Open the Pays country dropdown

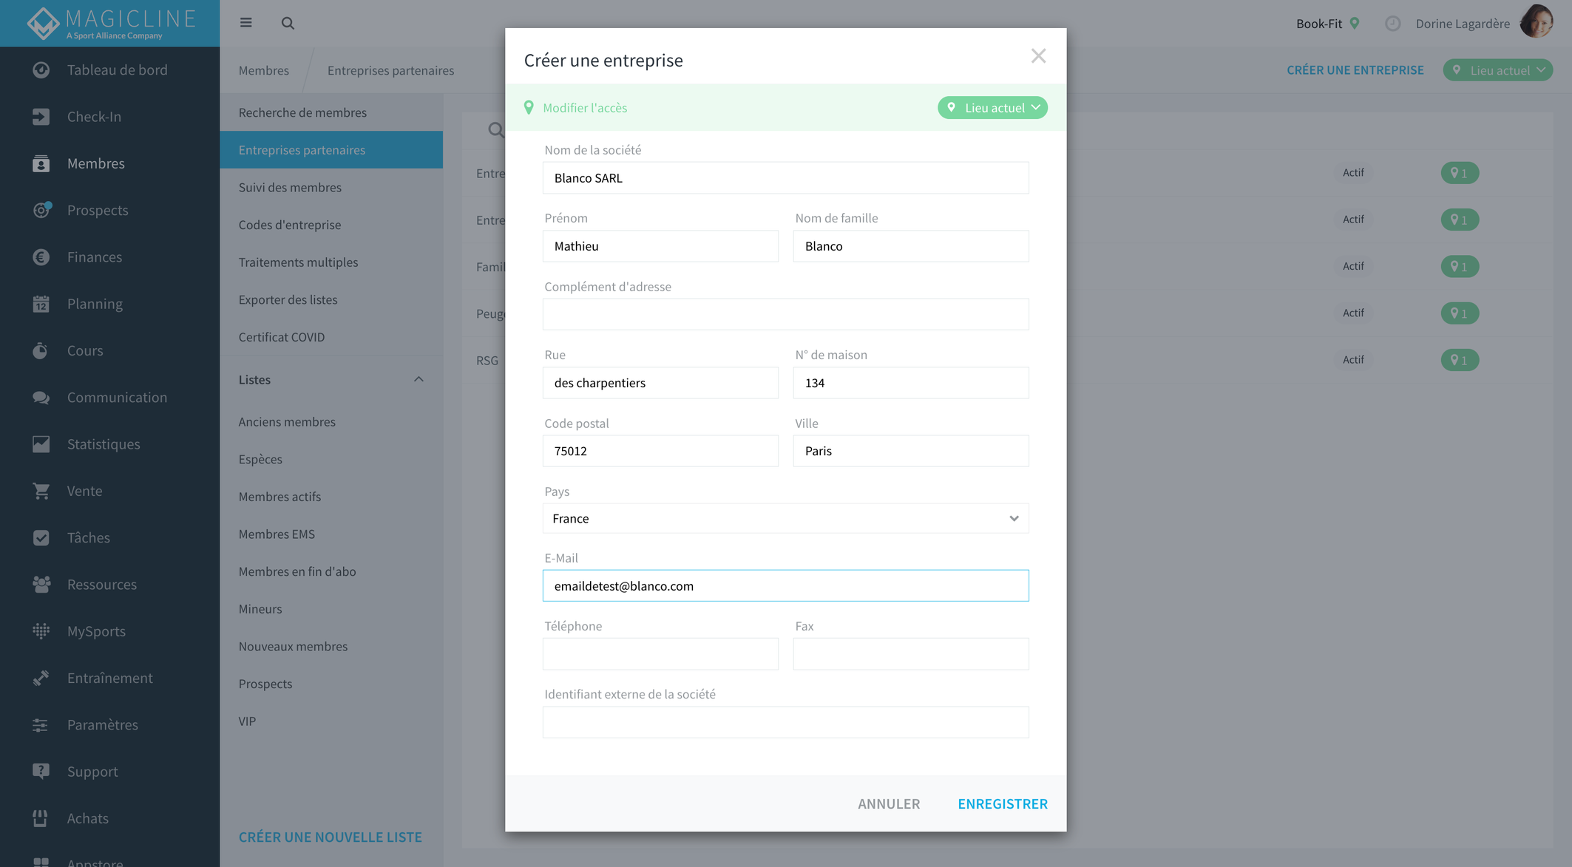pyautogui.click(x=785, y=518)
